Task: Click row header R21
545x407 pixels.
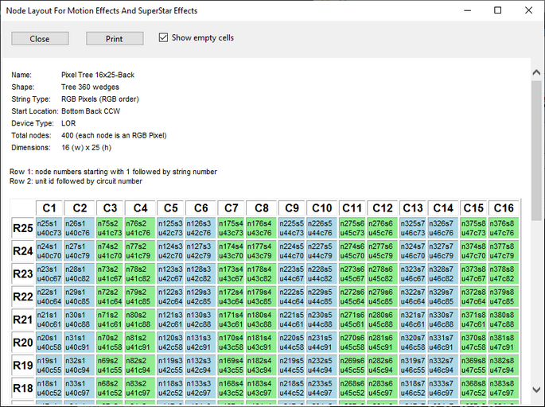Action: coord(22,320)
